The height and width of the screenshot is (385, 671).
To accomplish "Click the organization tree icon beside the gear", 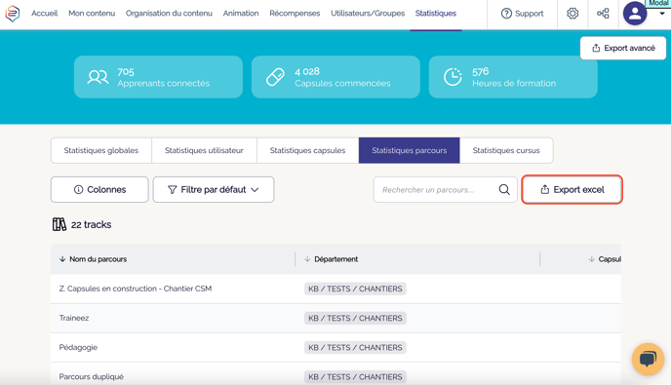I will click(x=603, y=14).
